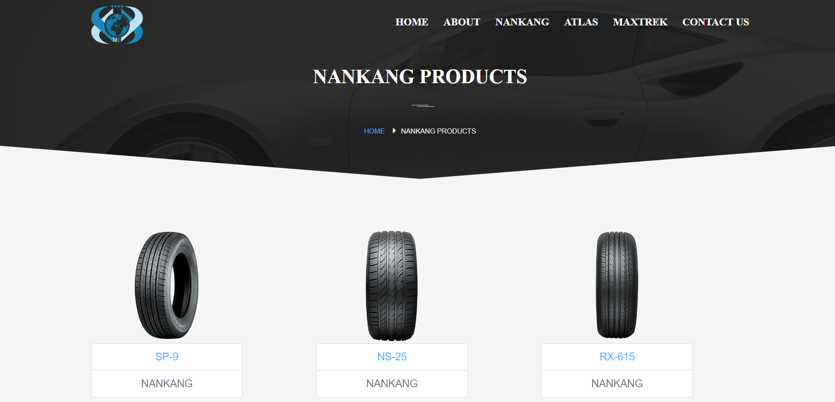Open the SP-9 product link
Screen dimensions: 835x402
point(167,357)
